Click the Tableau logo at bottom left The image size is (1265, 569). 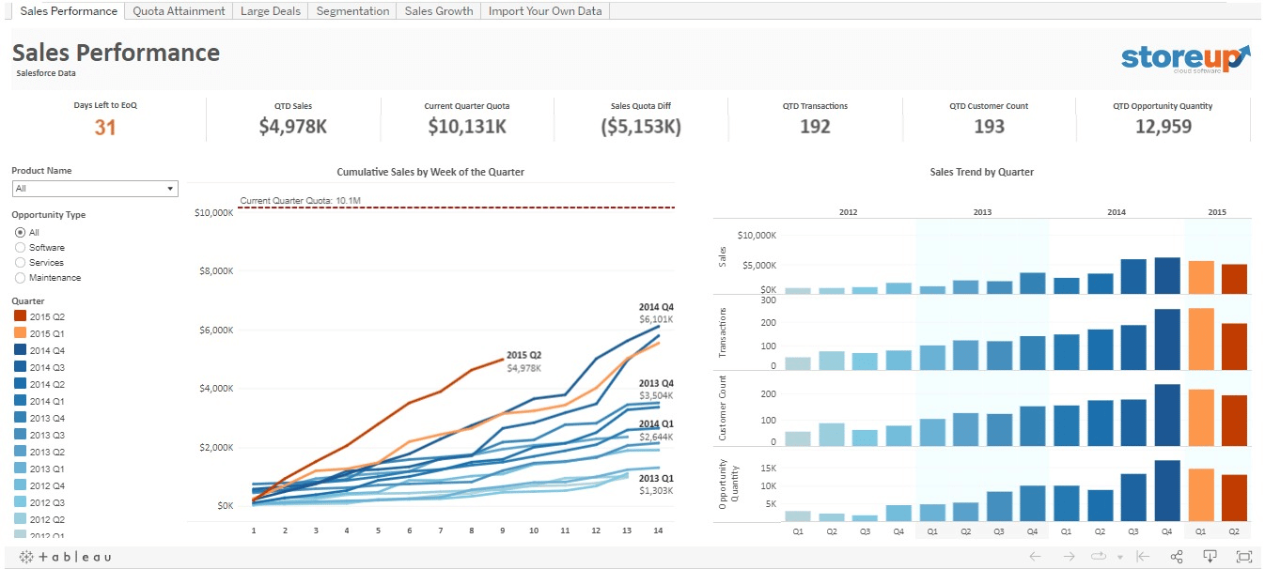click(x=66, y=557)
